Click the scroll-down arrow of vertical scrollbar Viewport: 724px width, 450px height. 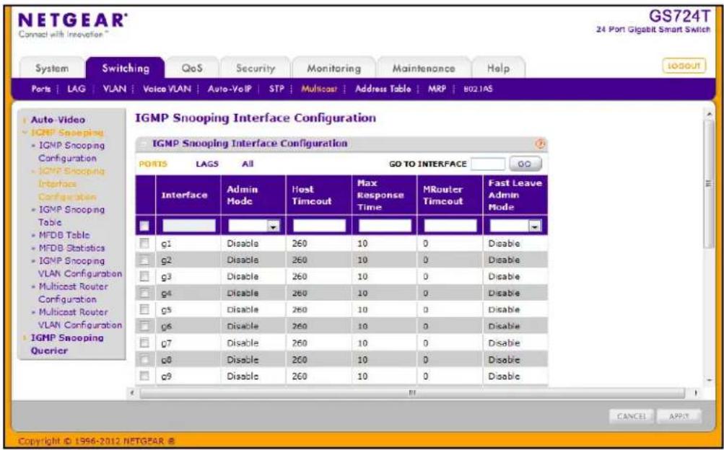pyautogui.click(x=710, y=381)
